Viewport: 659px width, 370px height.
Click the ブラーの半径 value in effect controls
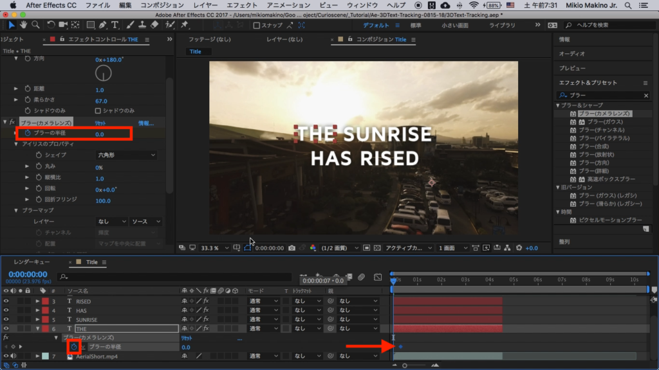[x=100, y=134]
